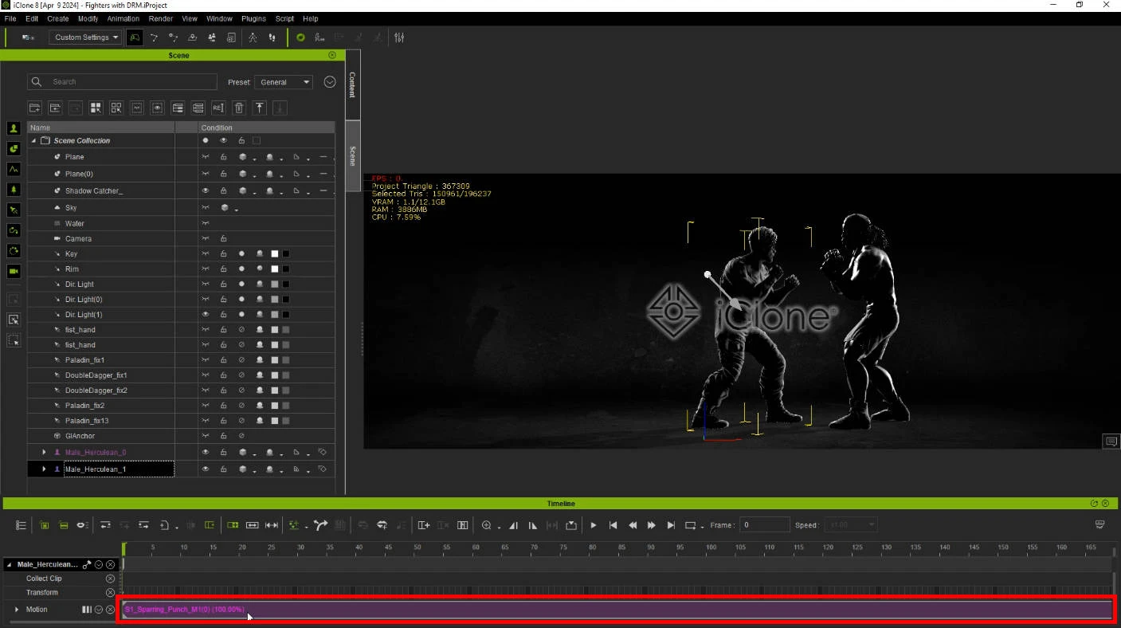Click the footsteps icon in top toolbar

[x=272, y=37]
